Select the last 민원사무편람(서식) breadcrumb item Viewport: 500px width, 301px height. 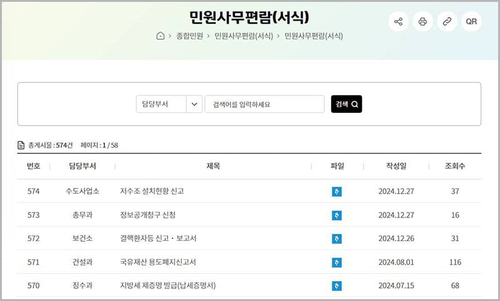(x=314, y=36)
